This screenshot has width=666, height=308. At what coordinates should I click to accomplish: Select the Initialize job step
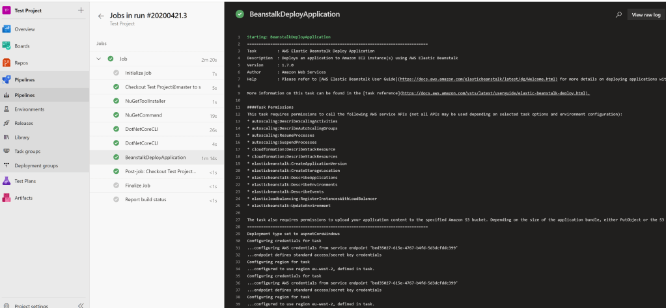[137, 73]
